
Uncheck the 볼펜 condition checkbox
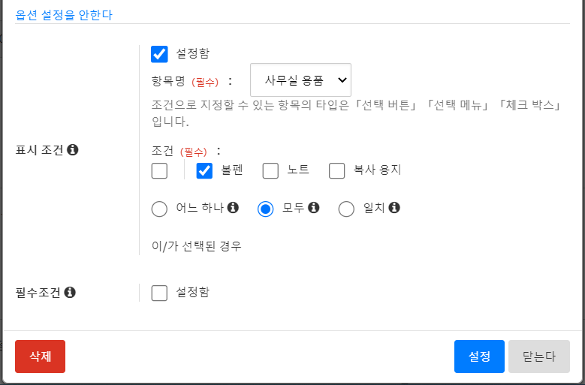[x=205, y=170]
